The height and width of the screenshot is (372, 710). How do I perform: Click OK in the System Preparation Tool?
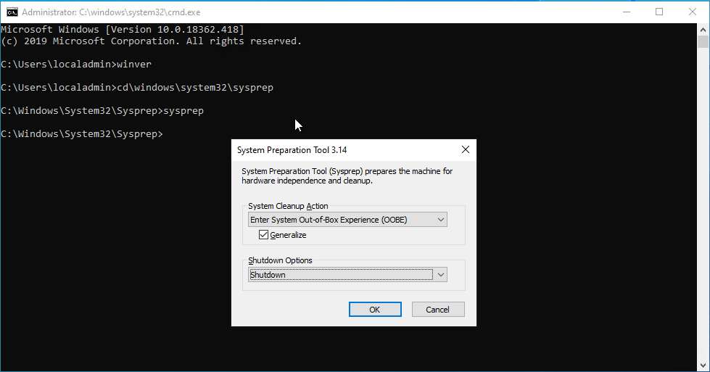pyautogui.click(x=375, y=310)
